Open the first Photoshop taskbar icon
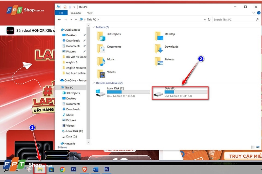 pos(73,169)
